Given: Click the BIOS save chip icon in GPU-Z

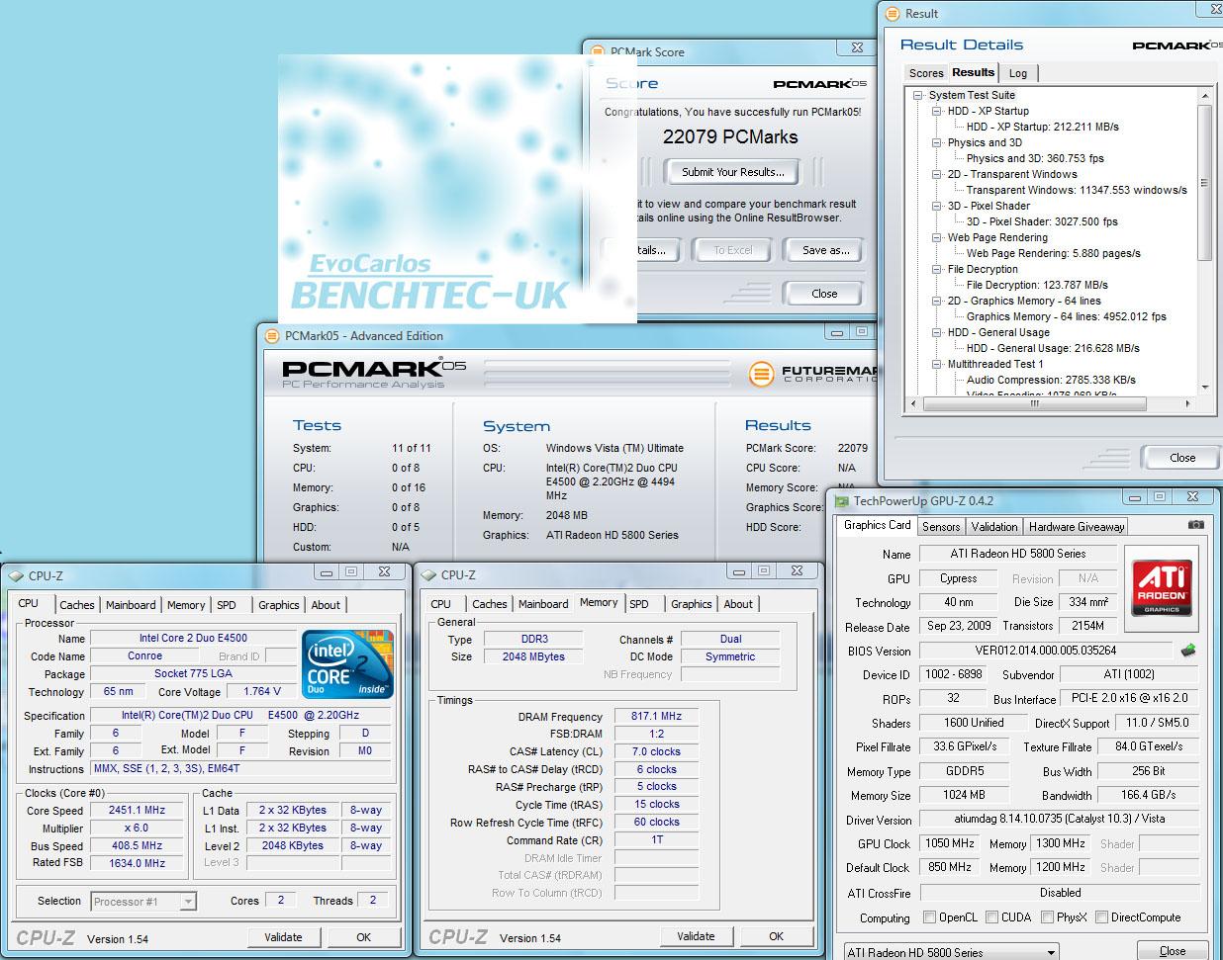Looking at the screenshot, I should [1188, 650].
